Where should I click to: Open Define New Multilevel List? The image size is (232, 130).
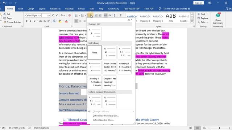pos(105,116)
